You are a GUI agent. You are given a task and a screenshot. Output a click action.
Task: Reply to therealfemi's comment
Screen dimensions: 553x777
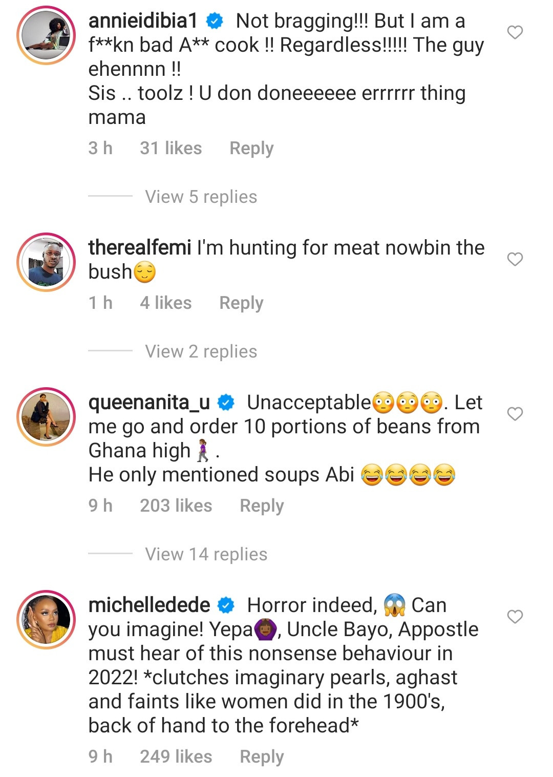pyautogui.click(x=241, y=303)
